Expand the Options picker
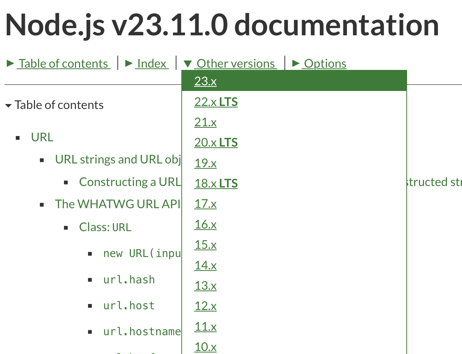 [325, 64]
